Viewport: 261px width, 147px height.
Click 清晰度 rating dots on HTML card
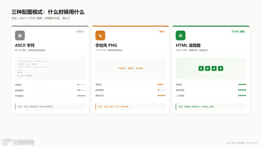[242, 84]
